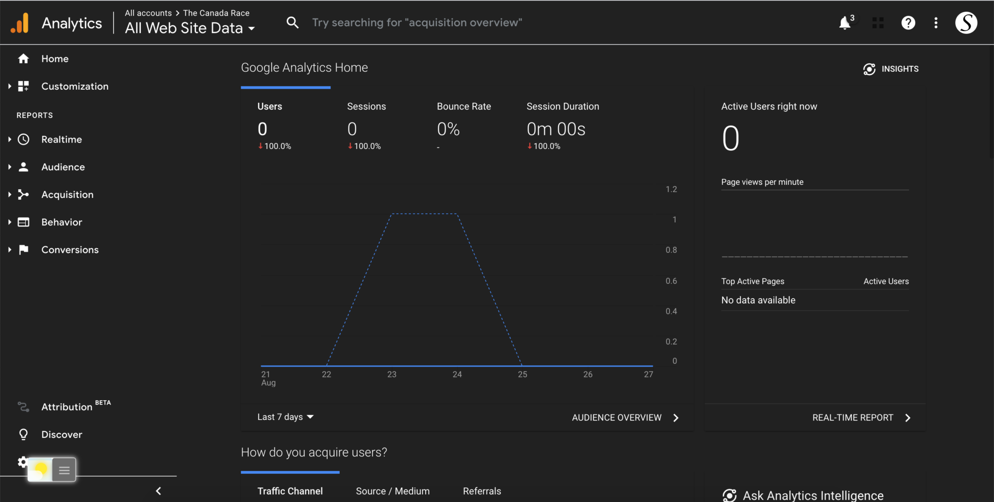Open the Help question mark

pyautogui.click(x=908, y=22)
